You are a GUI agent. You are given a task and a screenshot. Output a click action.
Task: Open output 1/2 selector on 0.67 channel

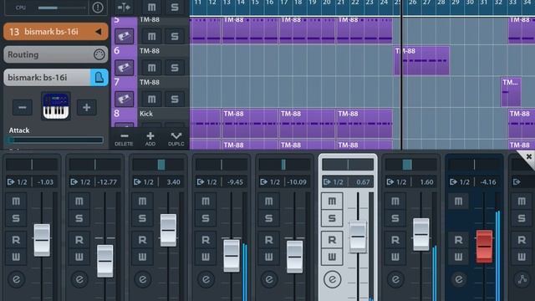click(x=334, y=182)
